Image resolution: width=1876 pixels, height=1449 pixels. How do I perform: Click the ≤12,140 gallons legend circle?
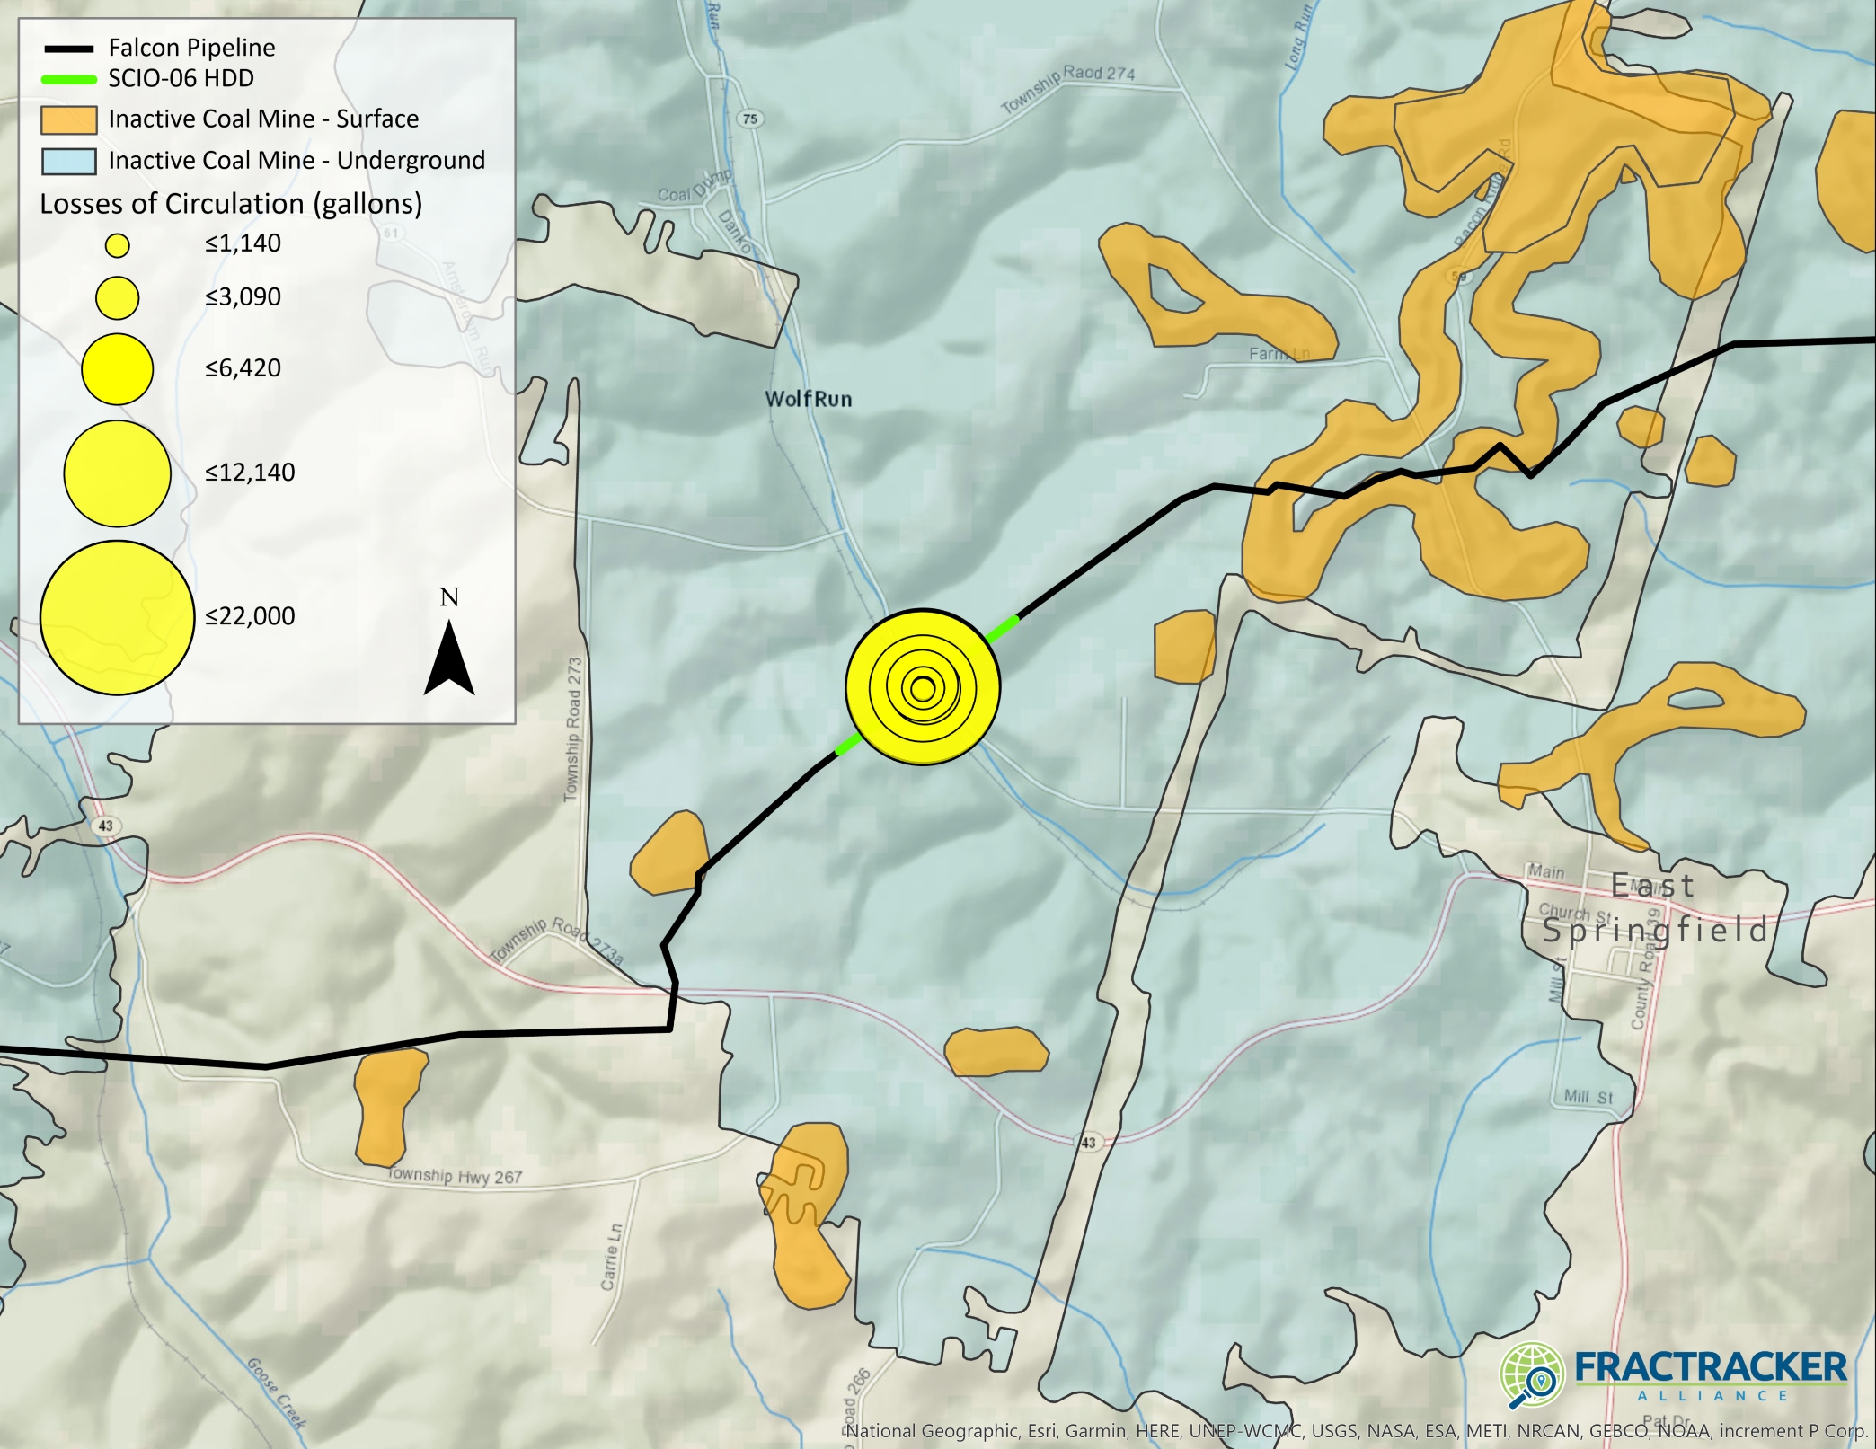pyautogui.click(x=118, y=473)
